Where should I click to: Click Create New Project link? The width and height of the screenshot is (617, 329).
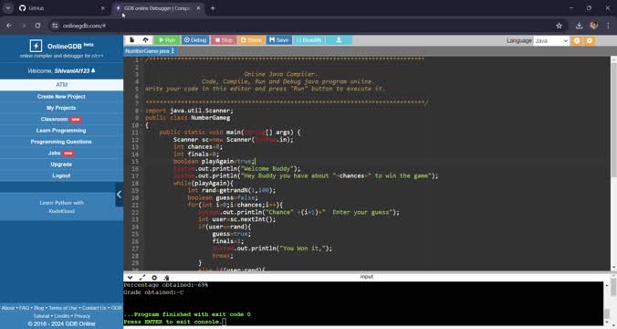(x=61, y=97)
